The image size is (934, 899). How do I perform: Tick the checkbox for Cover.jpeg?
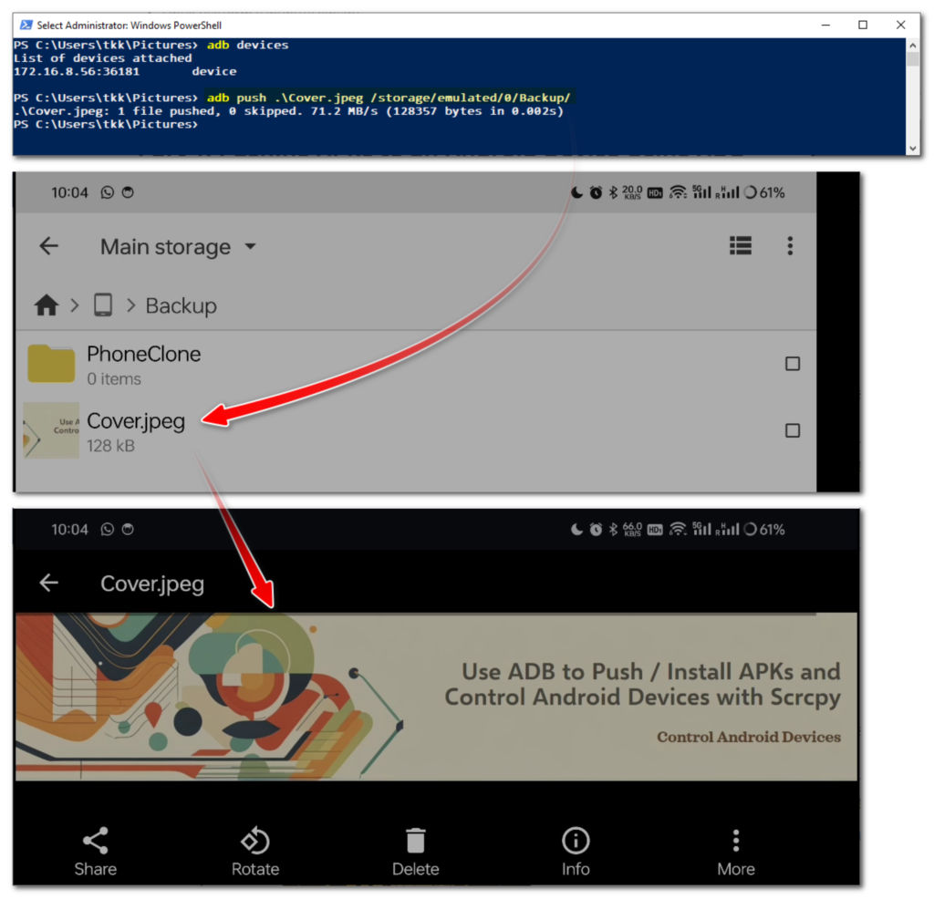coord(792,430)
